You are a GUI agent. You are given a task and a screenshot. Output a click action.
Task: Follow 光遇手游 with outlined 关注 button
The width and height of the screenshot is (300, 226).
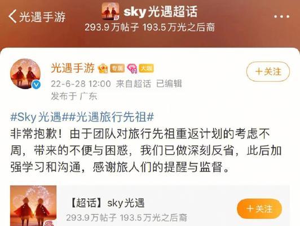coord(268,72)
